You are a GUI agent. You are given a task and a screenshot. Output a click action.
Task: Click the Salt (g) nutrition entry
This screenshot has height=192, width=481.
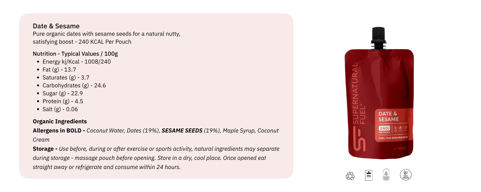point(60,109)
